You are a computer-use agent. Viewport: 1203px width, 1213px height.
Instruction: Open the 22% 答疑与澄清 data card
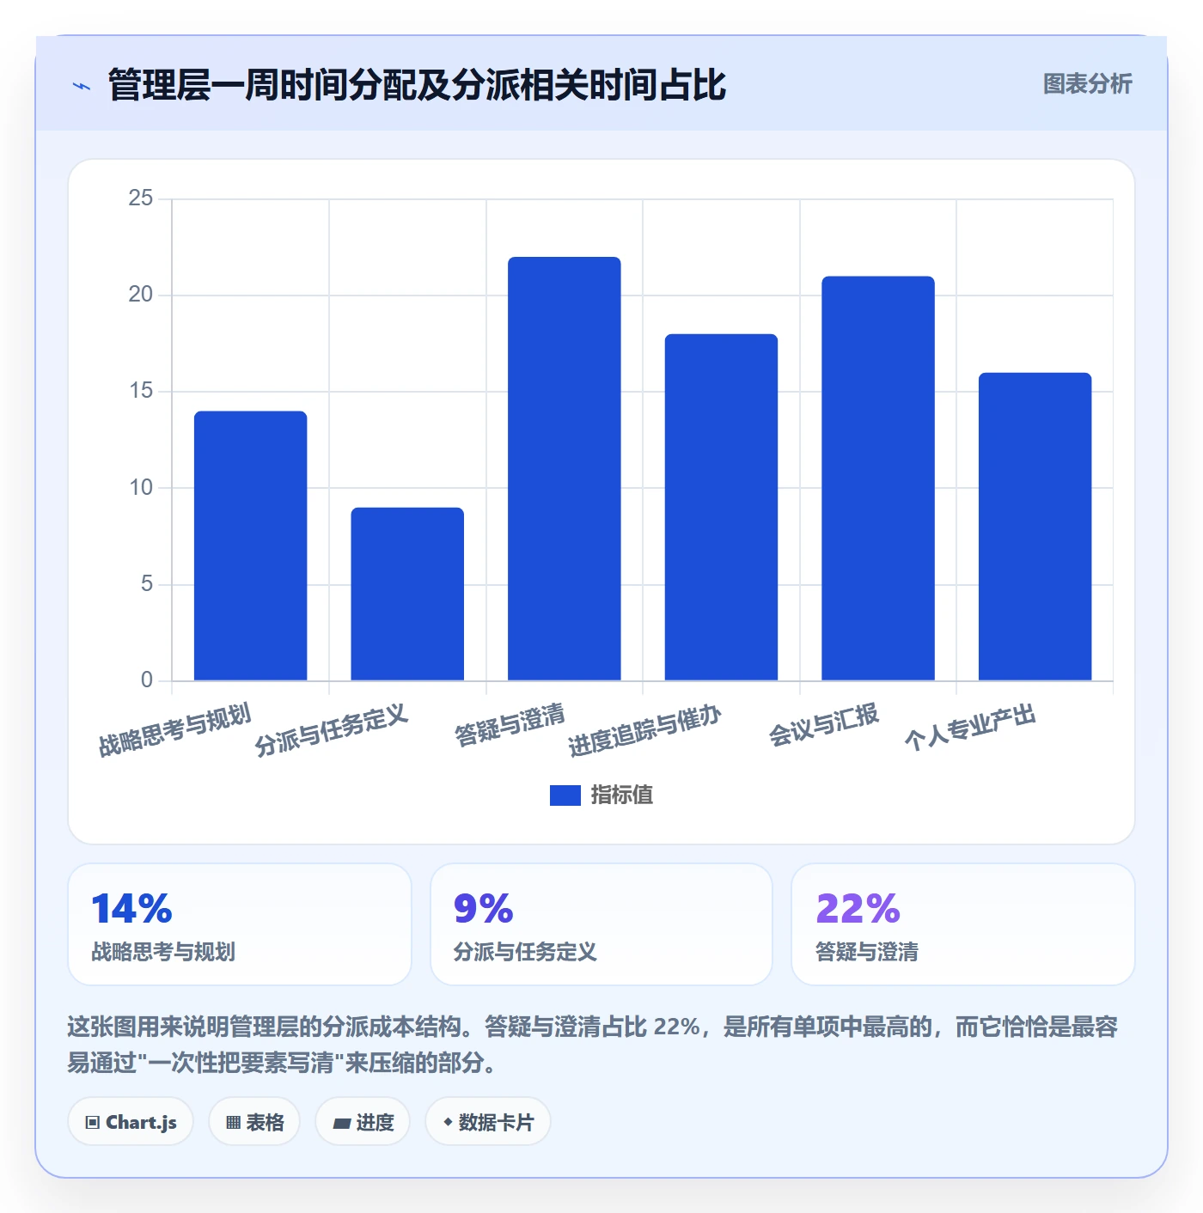point(963,924)
